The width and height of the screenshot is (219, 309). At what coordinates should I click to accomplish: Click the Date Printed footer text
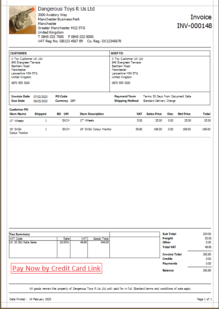tap(30, 299)
